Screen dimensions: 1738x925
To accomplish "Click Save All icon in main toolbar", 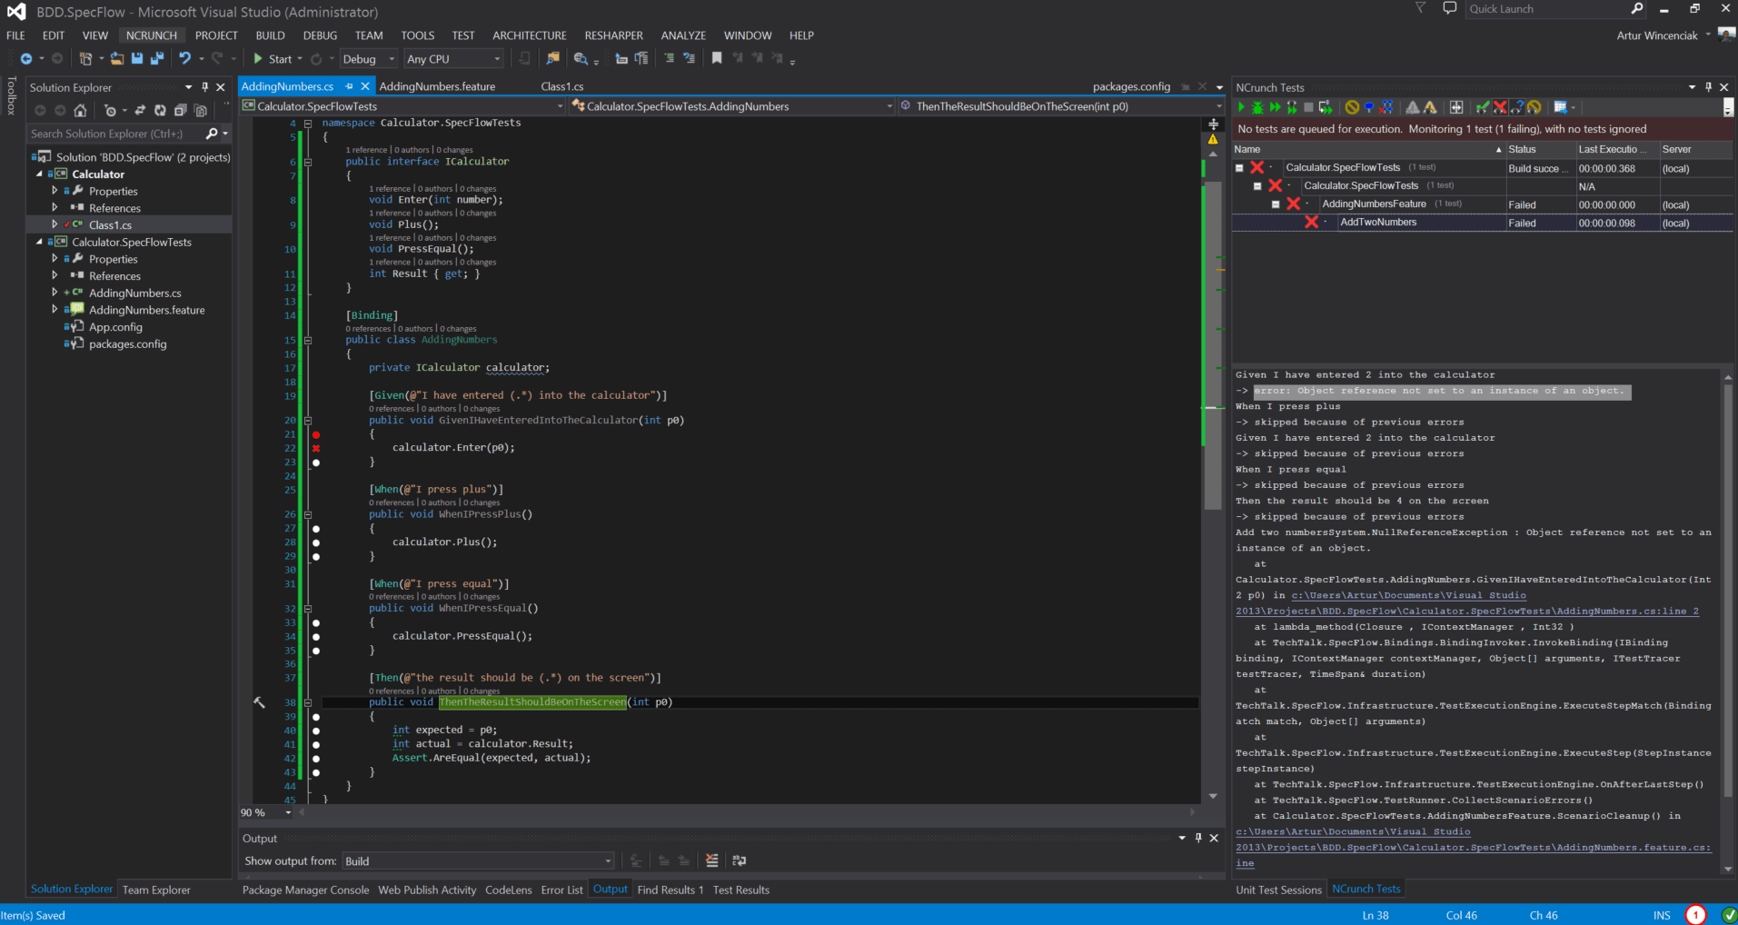I will click(156, 59).
